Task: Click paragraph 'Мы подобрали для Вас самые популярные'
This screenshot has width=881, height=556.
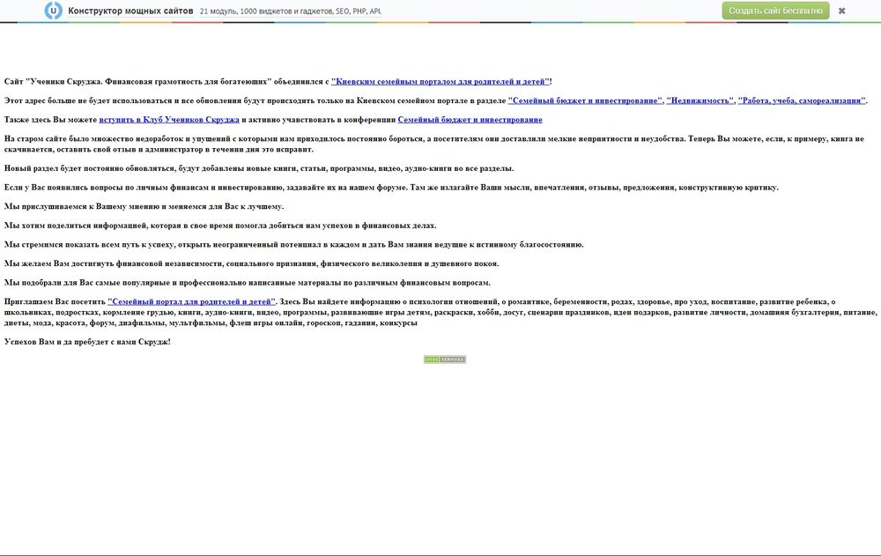Action: tap(248, 283)
